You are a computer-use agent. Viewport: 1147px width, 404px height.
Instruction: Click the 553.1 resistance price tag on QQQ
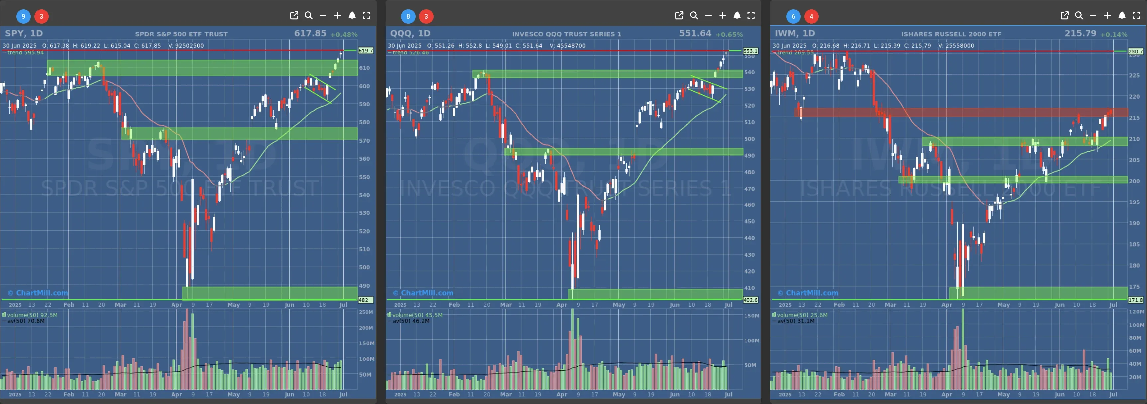750,51
